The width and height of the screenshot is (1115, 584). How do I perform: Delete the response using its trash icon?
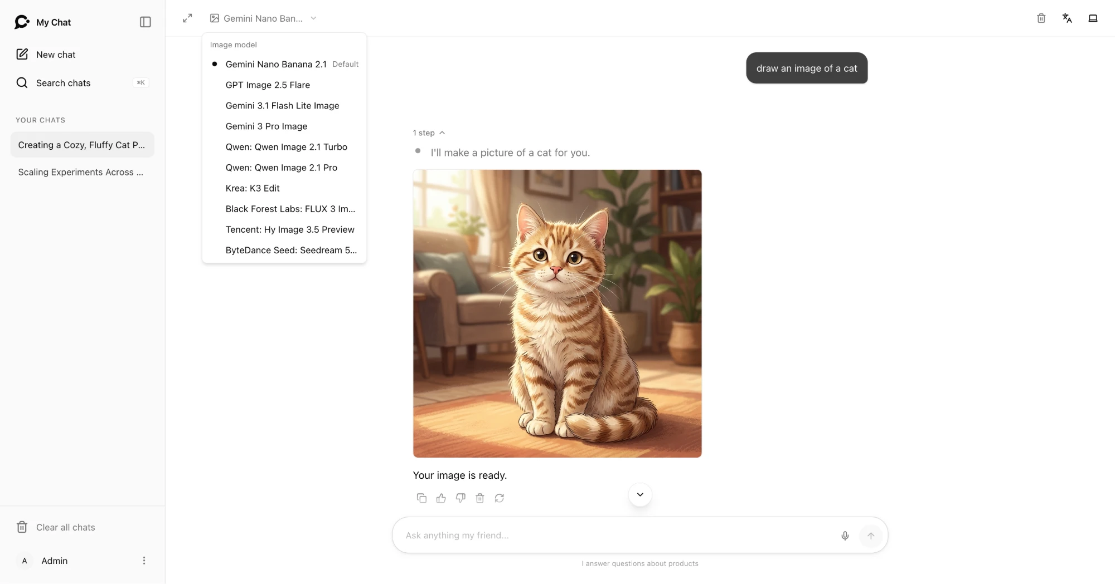pos(480,498)
